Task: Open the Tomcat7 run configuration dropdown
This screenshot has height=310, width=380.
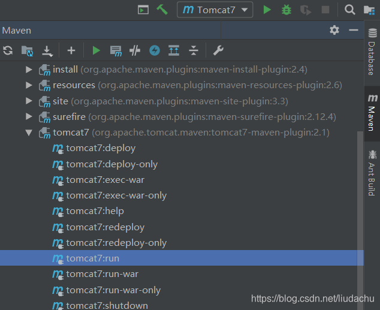Action: point(215,10)
